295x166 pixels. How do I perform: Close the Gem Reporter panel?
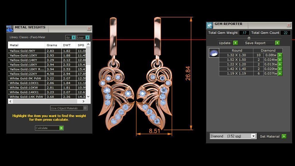click(289, 25)
